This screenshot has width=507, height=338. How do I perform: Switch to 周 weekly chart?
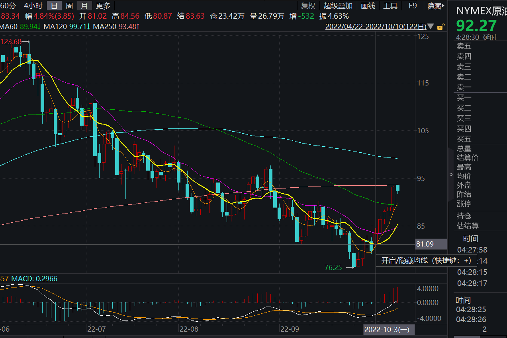69,6
